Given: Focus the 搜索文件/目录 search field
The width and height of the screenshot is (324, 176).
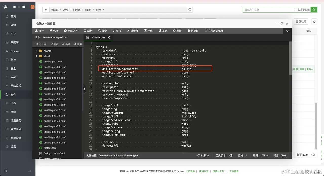Looking at the screenshot, I should coord(268,10).
